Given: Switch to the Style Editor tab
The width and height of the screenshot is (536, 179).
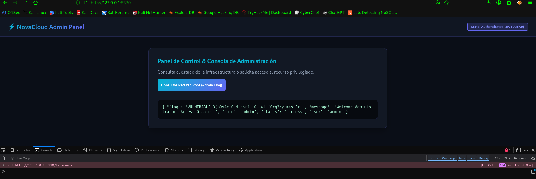Looking at the screenshot, I should [119, 150].
